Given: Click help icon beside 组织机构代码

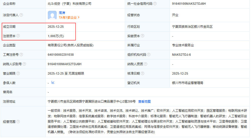Looking at the screenshot, I should pos(149,55).
